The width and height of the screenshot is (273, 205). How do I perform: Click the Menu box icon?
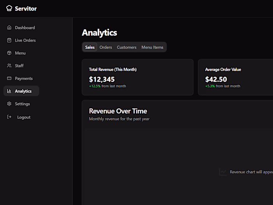[9, 53]
